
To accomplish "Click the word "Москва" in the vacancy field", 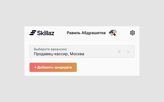I will coord(77,54).
